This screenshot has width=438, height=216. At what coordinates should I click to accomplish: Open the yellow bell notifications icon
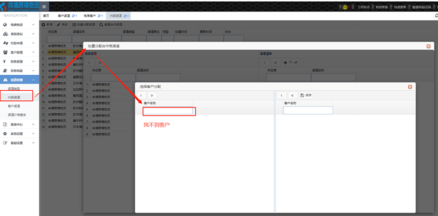click(x=345, y=7)
